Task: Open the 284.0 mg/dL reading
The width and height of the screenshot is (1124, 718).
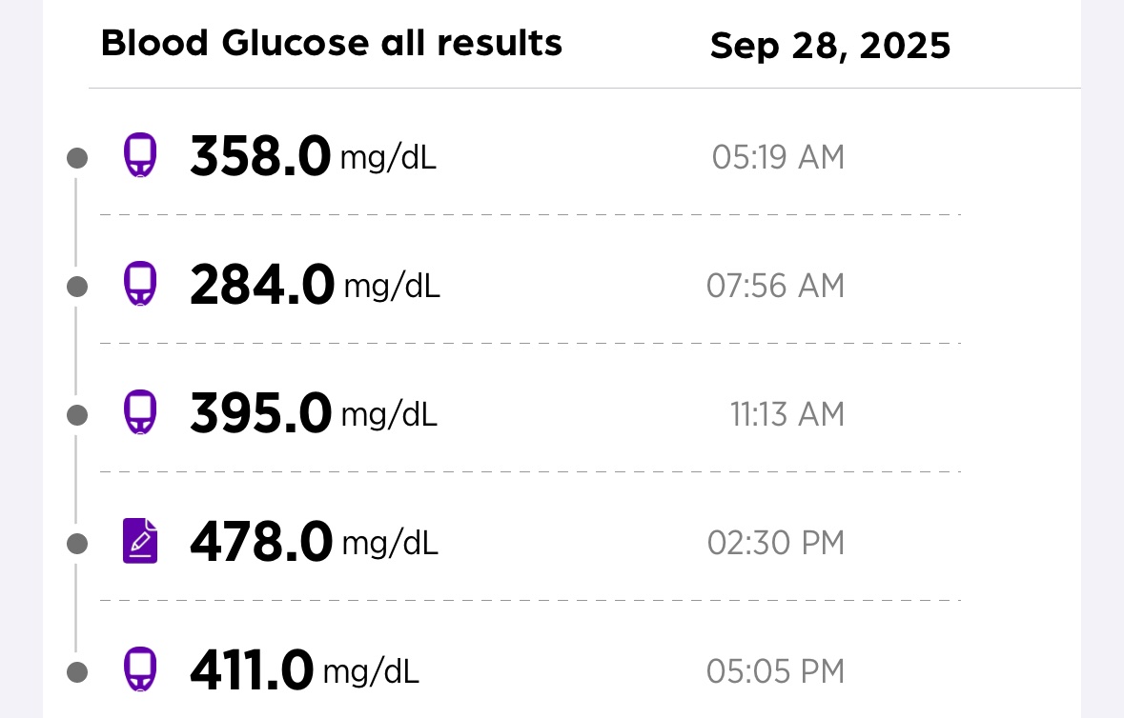Action: pyautogui.click(x=315, y=286)
